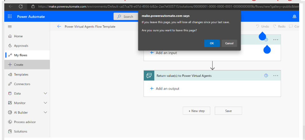The image size is (305, 140).
Task: Expand the Monitor section chevron
Action: [x=45, y=103]
